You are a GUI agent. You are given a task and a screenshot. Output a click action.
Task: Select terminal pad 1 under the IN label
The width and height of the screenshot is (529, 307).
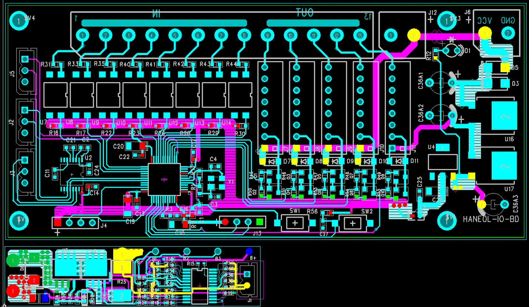click(82, 36)
